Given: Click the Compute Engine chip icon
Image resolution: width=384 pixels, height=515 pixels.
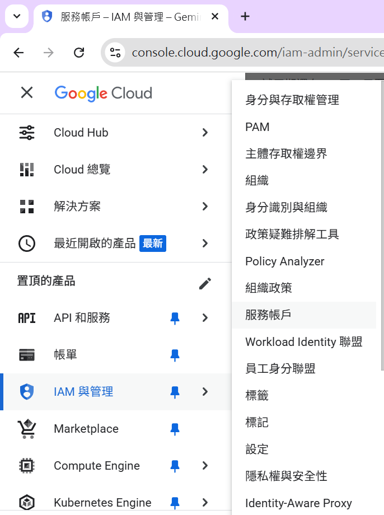Looking at the screenshot, I should tap(27, 466).
